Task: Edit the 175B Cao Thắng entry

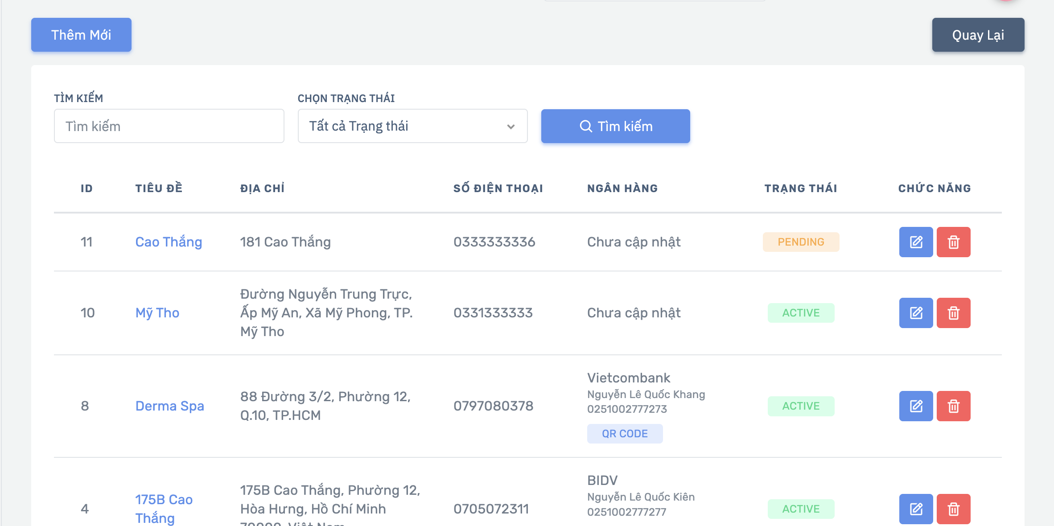Action: pyautogui.click(x=916, y=509)
